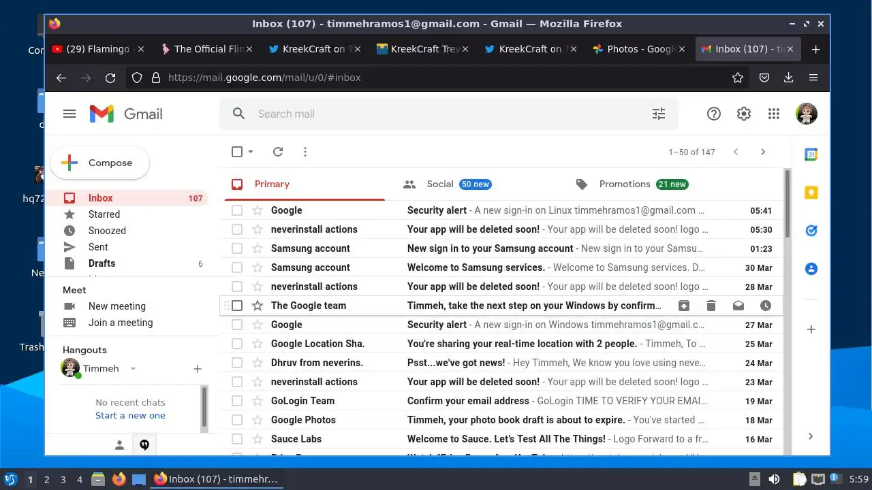This screenshot has width=872, height=490.
Task: Click the Search mail field
Action: pos(449,114)
